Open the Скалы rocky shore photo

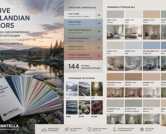tap(84, 89)
